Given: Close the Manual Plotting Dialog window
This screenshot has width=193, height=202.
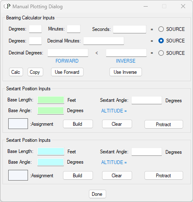Looking at the screenshot, I should pos(183,6).
